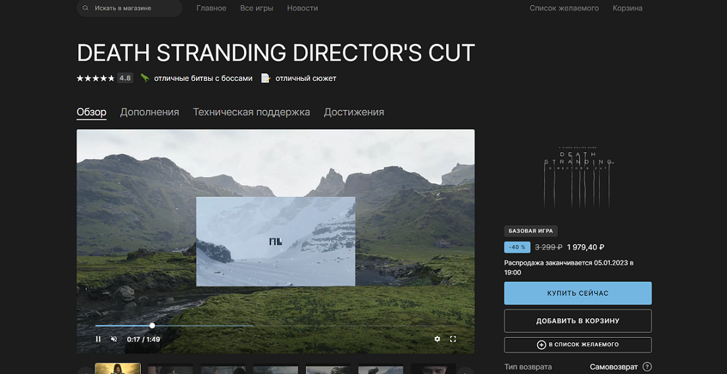
Task: Switch to Техническая поддержка tab
Action: pyautogui.click(x=251, y=112)
